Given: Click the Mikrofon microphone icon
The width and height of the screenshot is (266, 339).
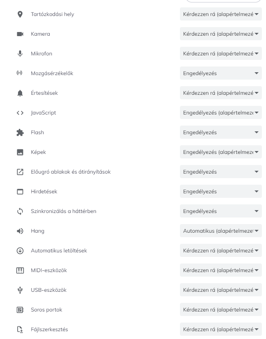Looking at the screenshot, I should 20,54.
